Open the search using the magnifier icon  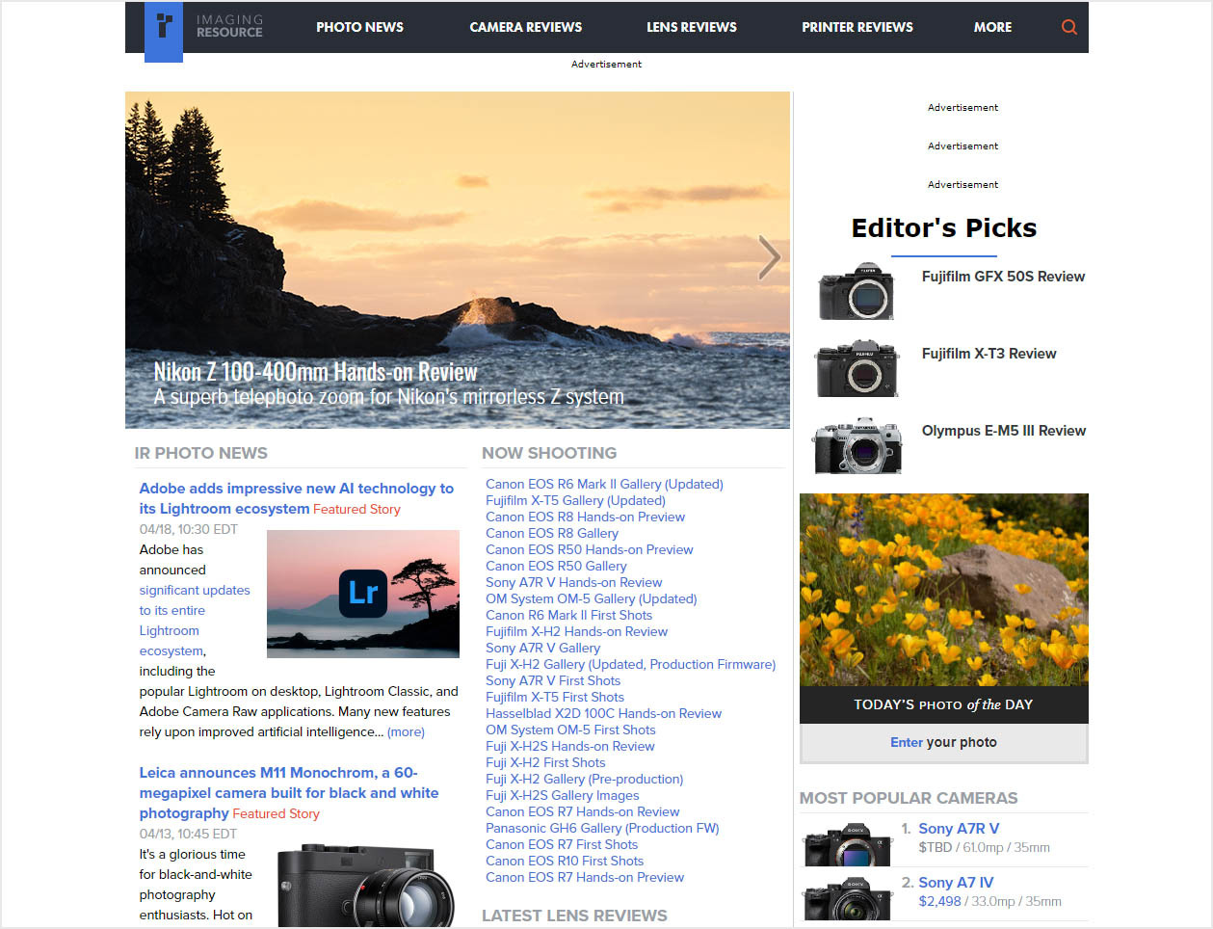(1068, 27)
